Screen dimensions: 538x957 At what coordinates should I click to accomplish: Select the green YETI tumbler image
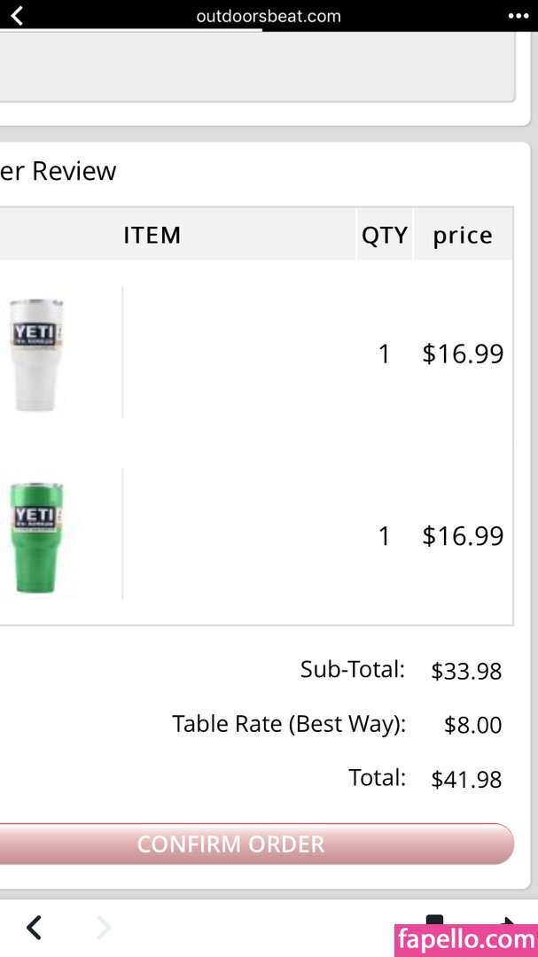coord(36,537)
